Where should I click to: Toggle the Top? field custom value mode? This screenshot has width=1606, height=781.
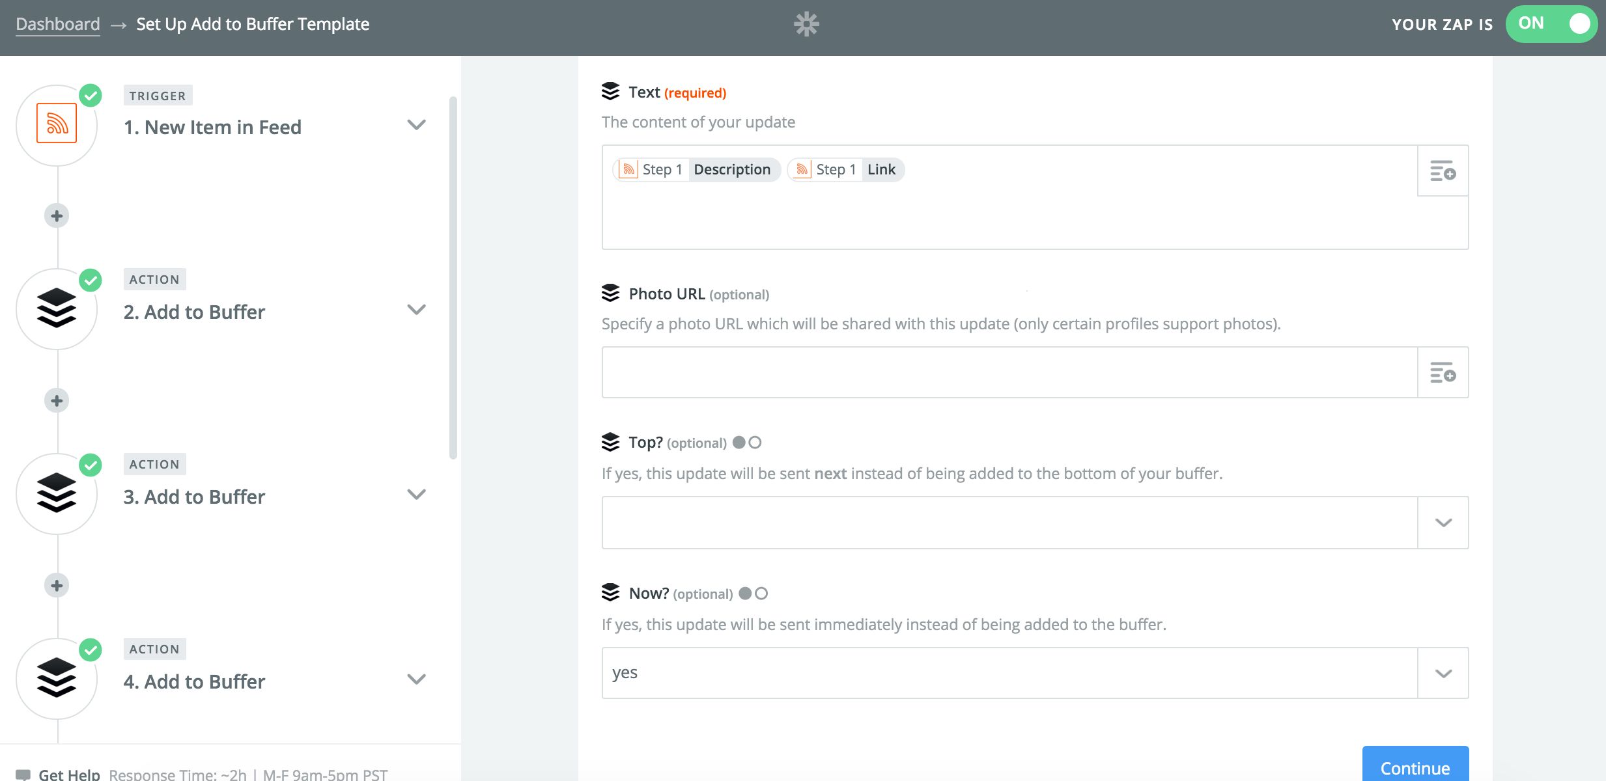coord(747,443)
